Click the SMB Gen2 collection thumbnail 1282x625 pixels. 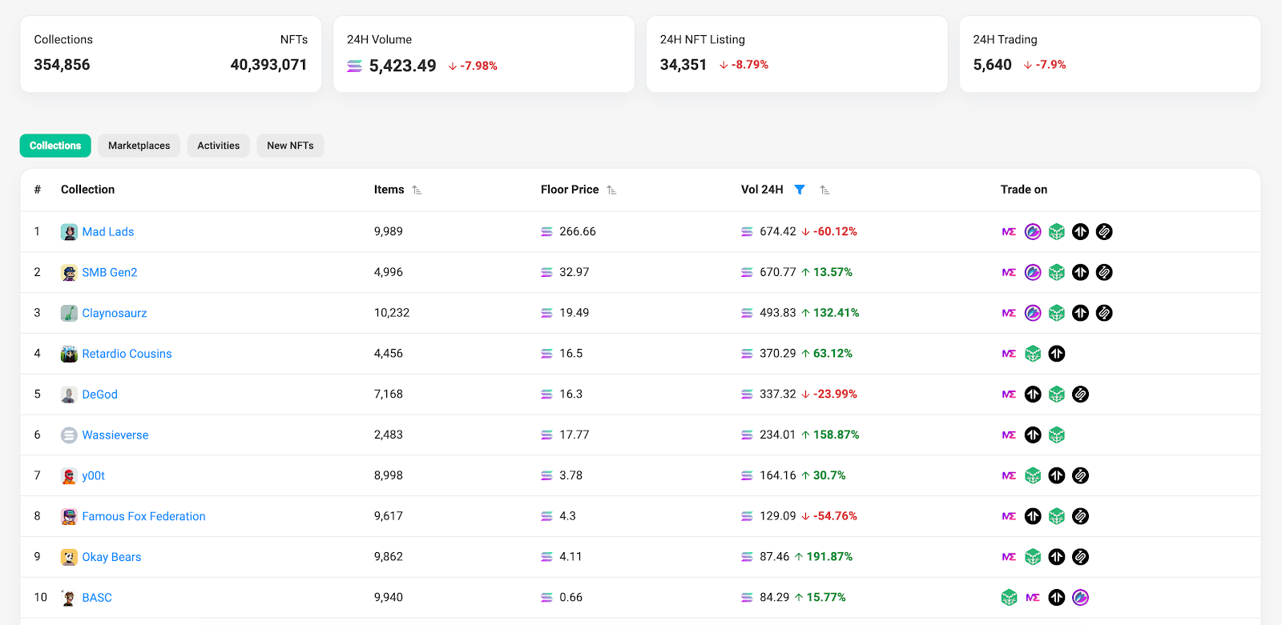69,273
